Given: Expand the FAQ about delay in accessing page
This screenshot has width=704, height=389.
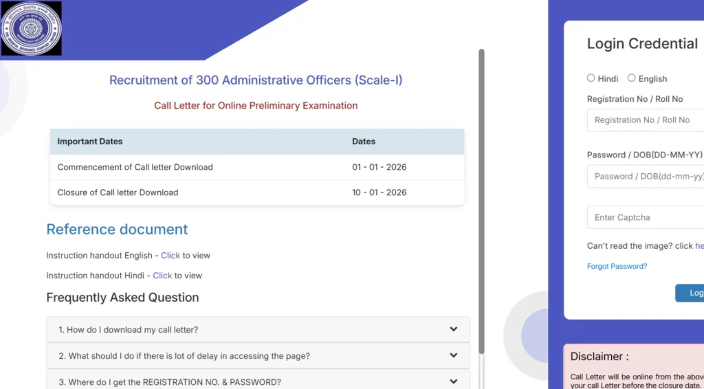Looking at the screenshot, I should pyautogui.click(x=258, y=356).
